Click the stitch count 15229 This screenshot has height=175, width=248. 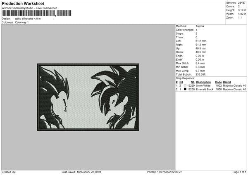(191, 85)
